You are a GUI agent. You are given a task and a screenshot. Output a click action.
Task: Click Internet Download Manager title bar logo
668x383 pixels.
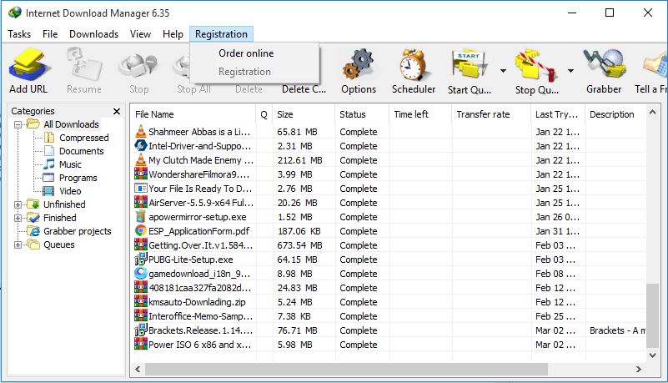pyautogui.click(x=14, y=13)
